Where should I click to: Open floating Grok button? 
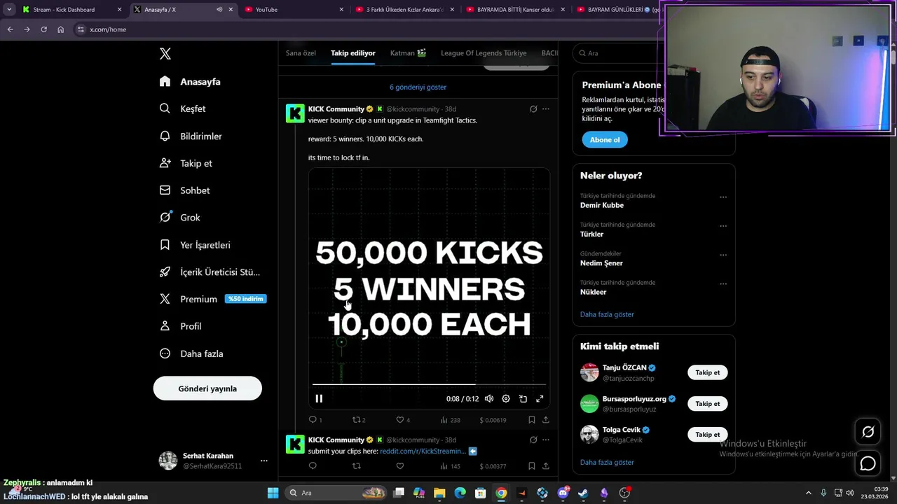868,432
